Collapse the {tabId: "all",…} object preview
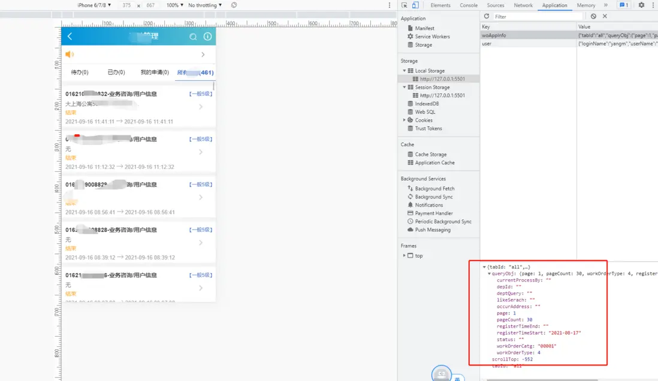Image resolution: width=658 pixels, height=381 pixels. click(x=484, y=267)
